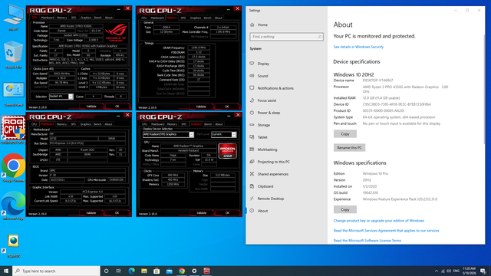Open Change product key or upgrade edition link
Viewport: 491px width, 276px height.
point(378,221)
